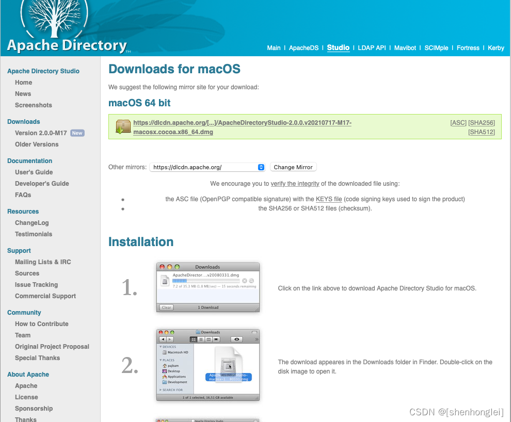Open License in sidebar
Screen dimensions: 511x422
[x=26, y=397]
